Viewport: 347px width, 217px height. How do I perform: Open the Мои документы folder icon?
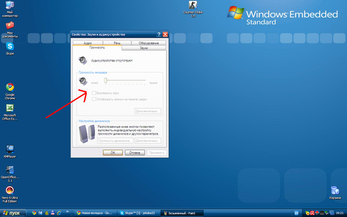10,30
